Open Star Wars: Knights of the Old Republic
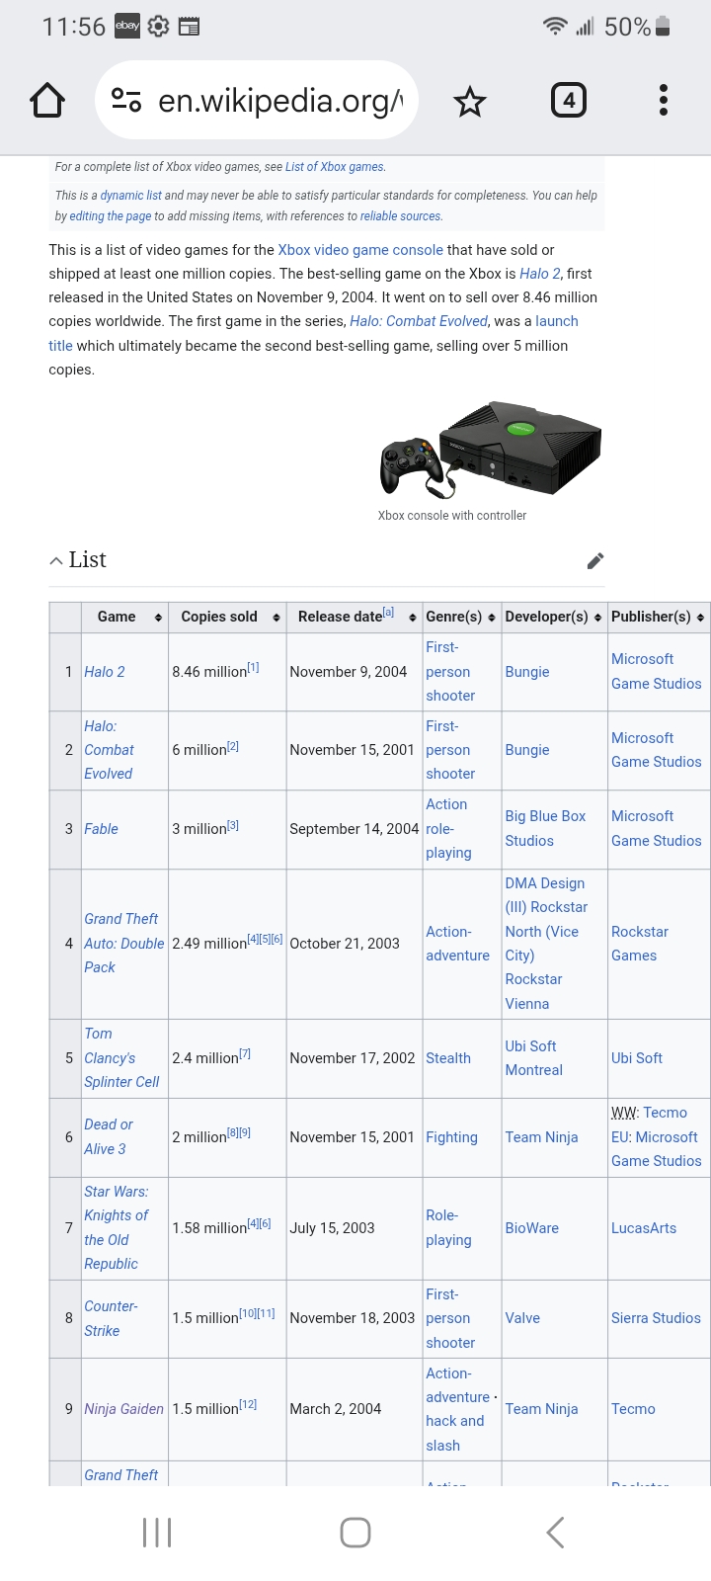The height and width of the screenshot is (1581, 711). [117, 1228]
